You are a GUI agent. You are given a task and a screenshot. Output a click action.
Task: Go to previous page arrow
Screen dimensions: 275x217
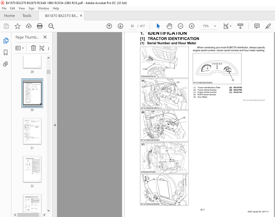point(109,26)
